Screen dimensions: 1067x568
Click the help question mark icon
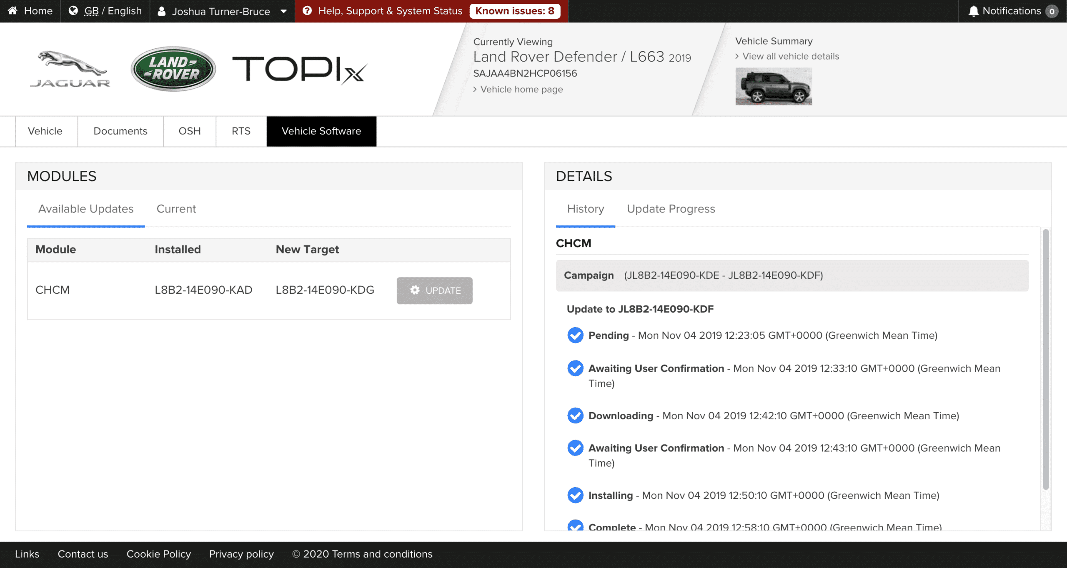click(307, 11)
